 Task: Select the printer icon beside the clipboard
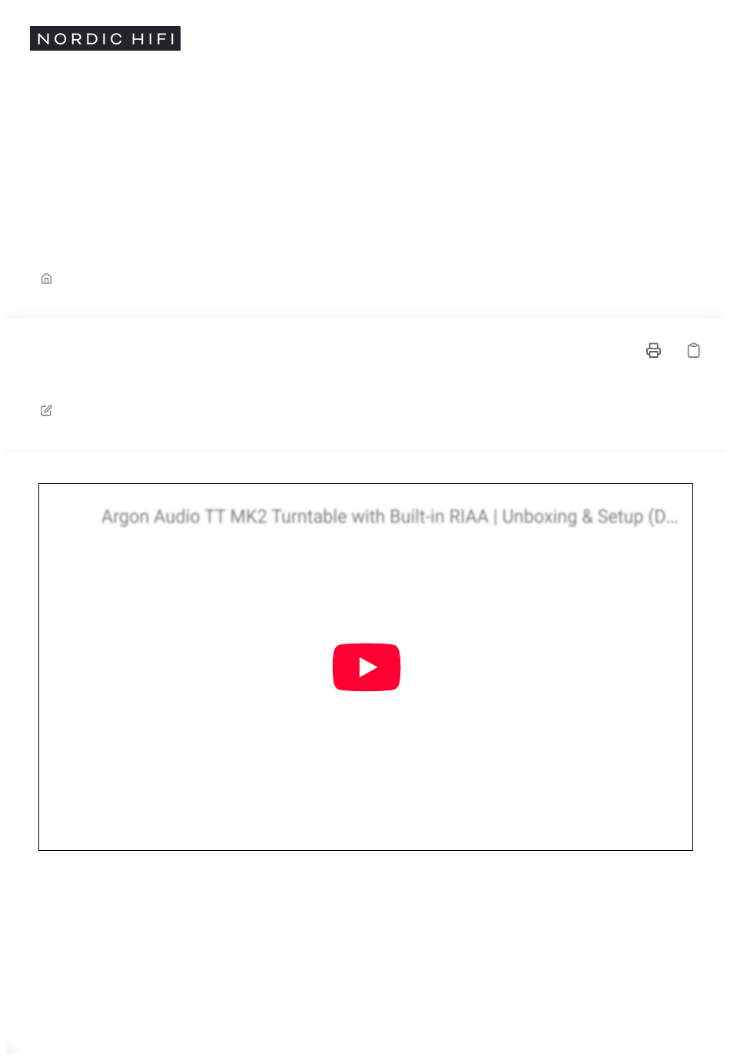[653, 351]
